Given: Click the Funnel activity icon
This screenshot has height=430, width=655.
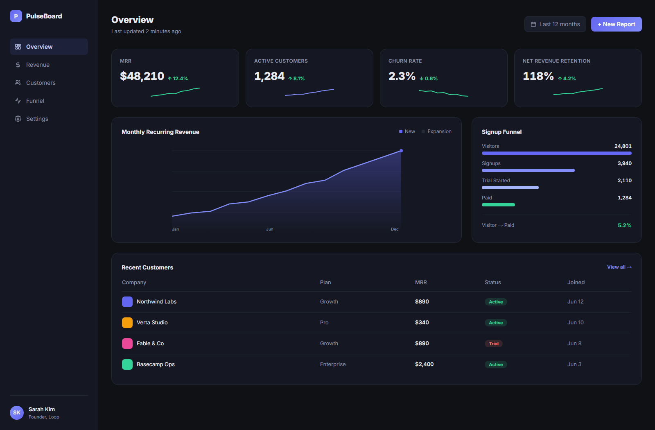Looking at the screenshot, I should click(x=18, y=101).
